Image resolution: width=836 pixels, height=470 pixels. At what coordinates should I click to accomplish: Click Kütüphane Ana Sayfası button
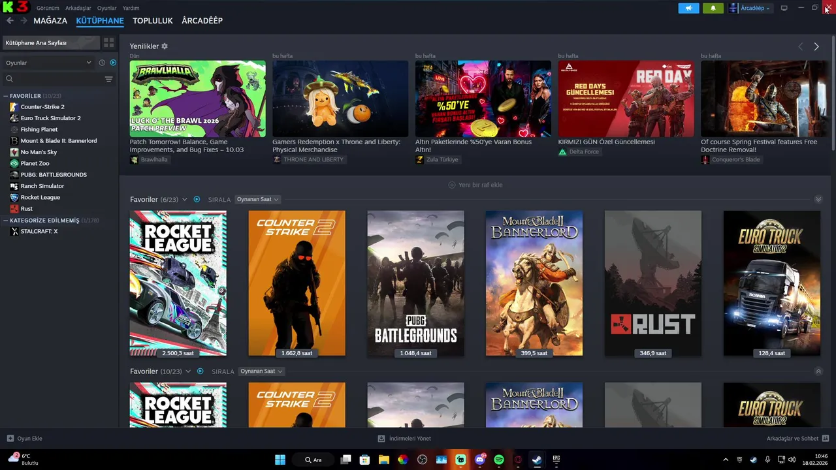pyautogui.click(x=50, y=42)
